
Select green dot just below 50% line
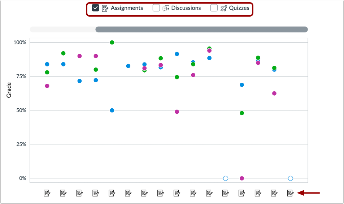coord(242,113)
